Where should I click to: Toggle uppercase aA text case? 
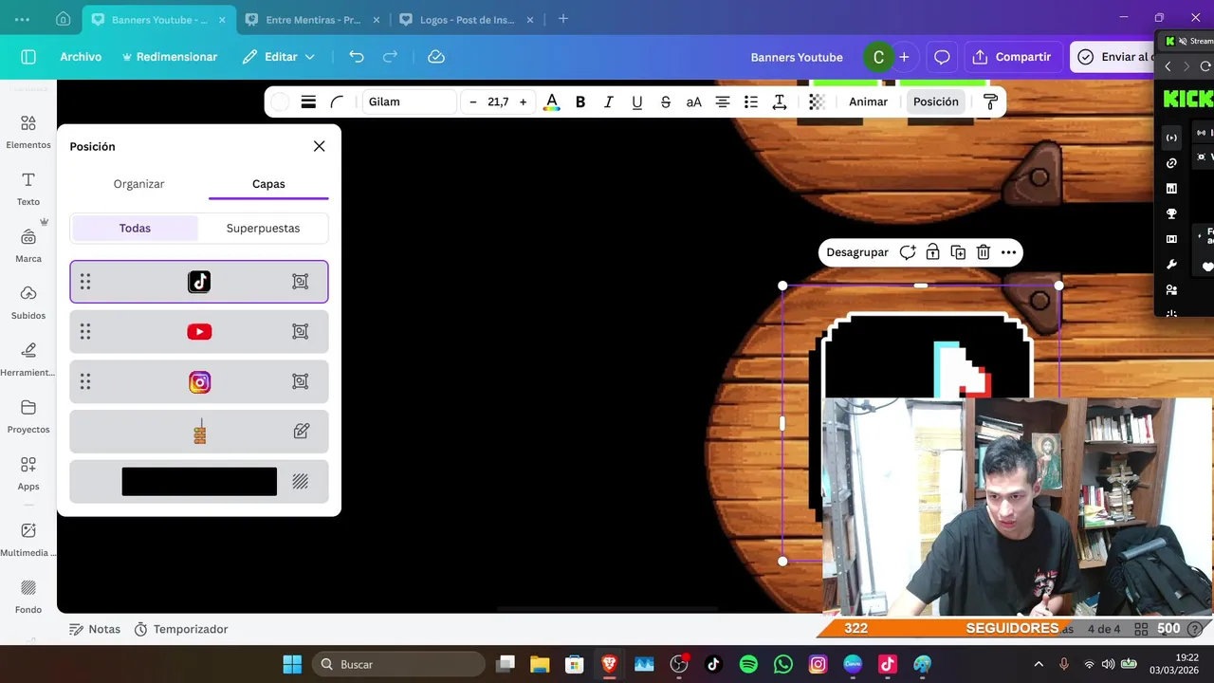(x=694, y=102)
